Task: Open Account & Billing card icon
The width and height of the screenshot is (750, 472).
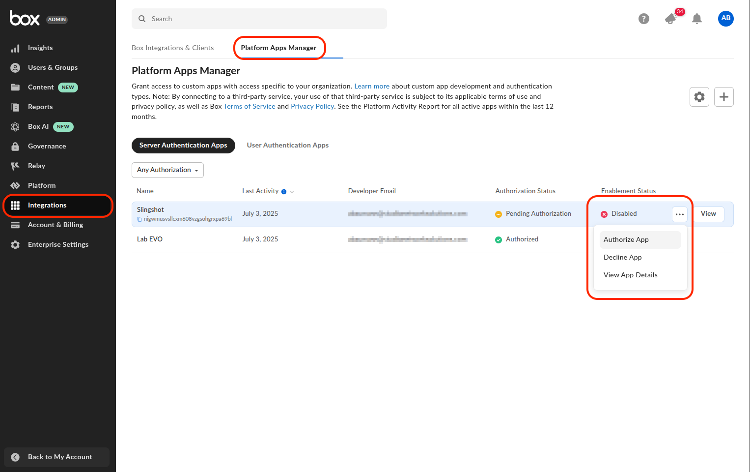Action: [15, 225]
